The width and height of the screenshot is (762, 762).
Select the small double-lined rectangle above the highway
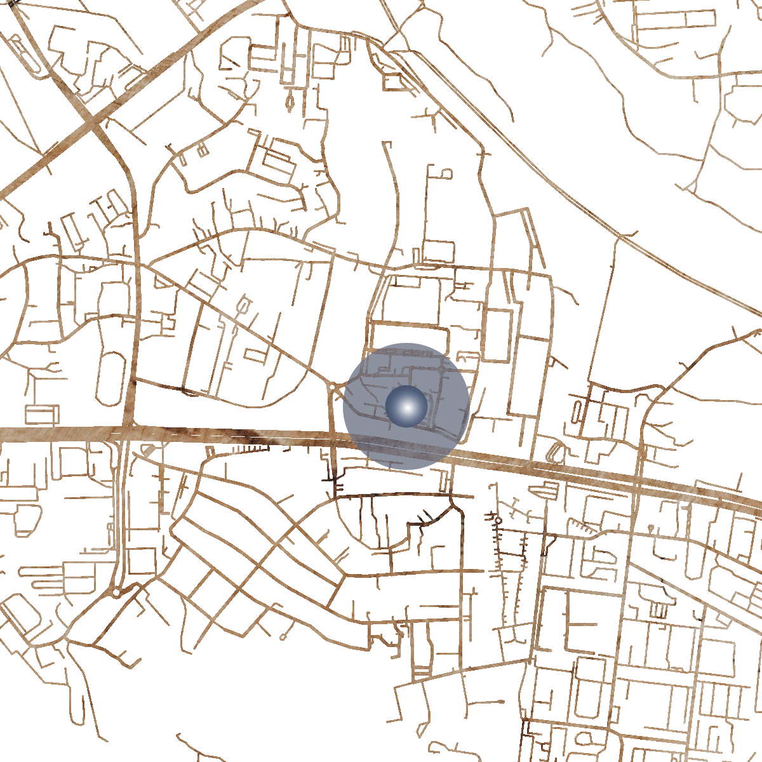pyautogui.click(x=42, y=415)
